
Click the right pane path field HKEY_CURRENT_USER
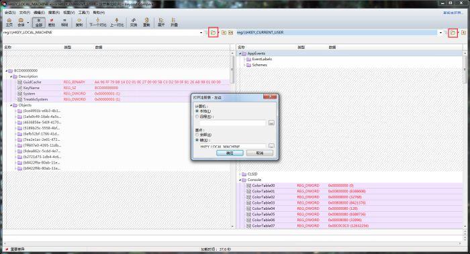point(337,32)
